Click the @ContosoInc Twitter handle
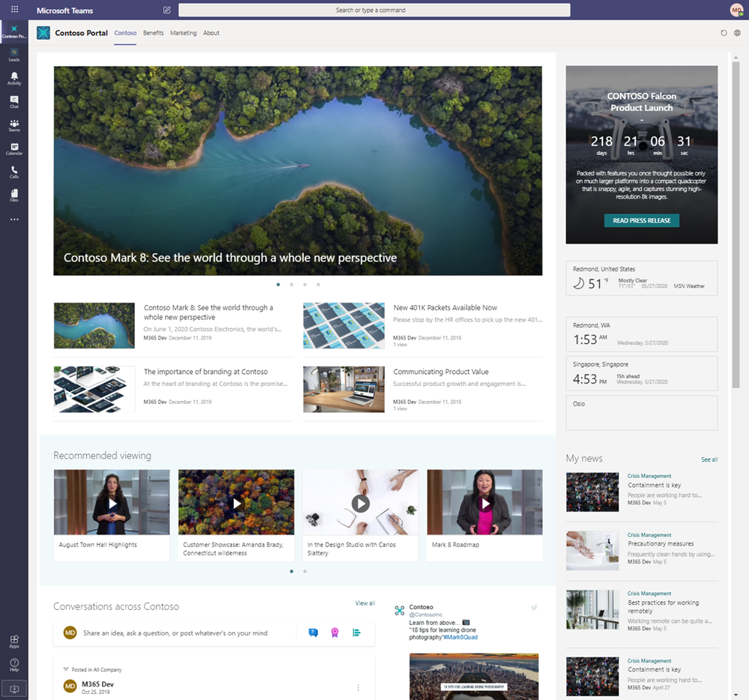The height and width of the screenshot is (700, 749). [425, 615]
